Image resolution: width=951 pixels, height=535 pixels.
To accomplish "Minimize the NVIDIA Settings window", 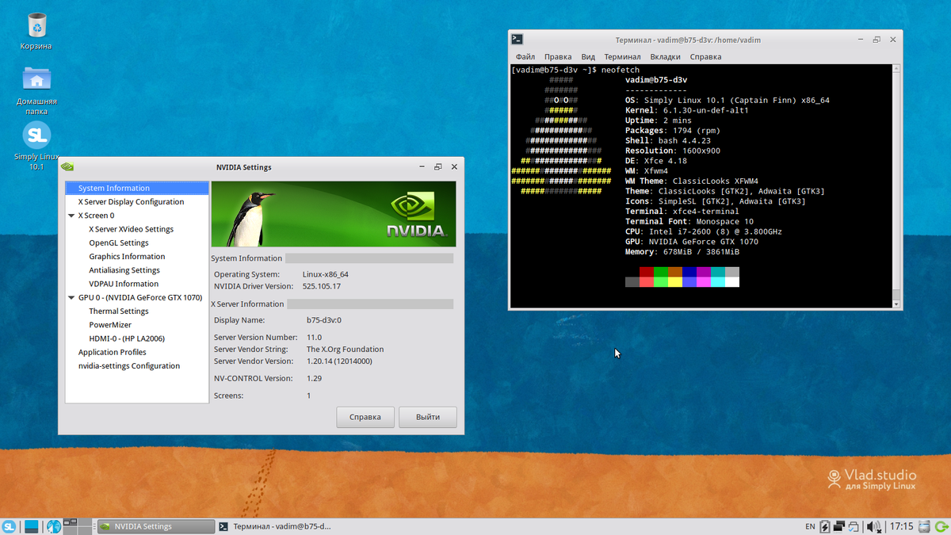I will click(422, 167).
